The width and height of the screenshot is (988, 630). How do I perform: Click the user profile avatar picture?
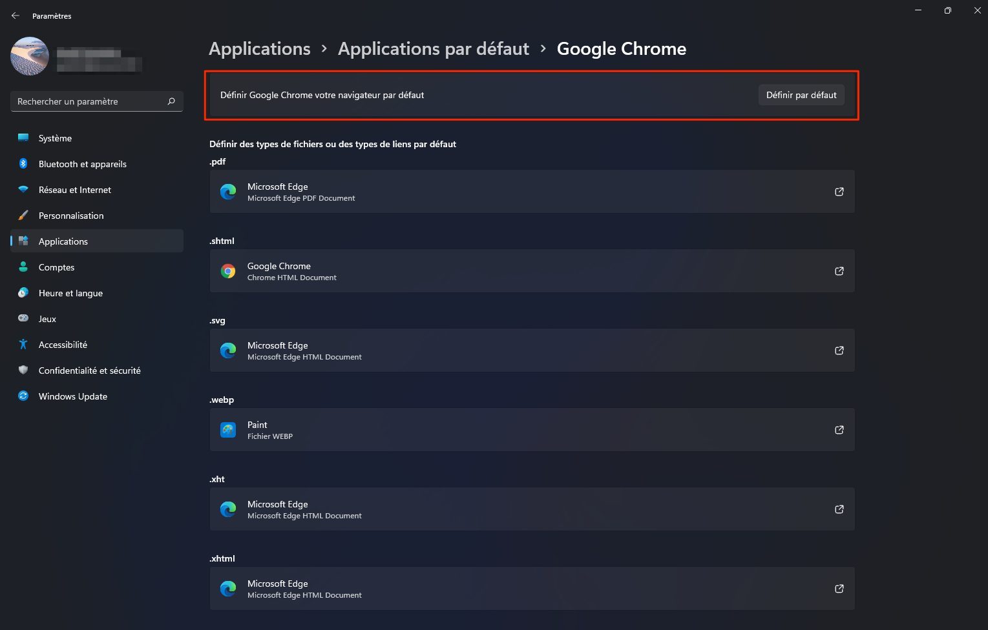tap(30, 56)
